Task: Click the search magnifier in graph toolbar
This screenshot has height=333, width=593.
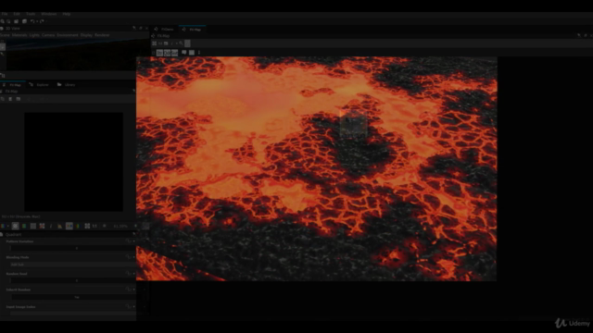Action: 181,43
